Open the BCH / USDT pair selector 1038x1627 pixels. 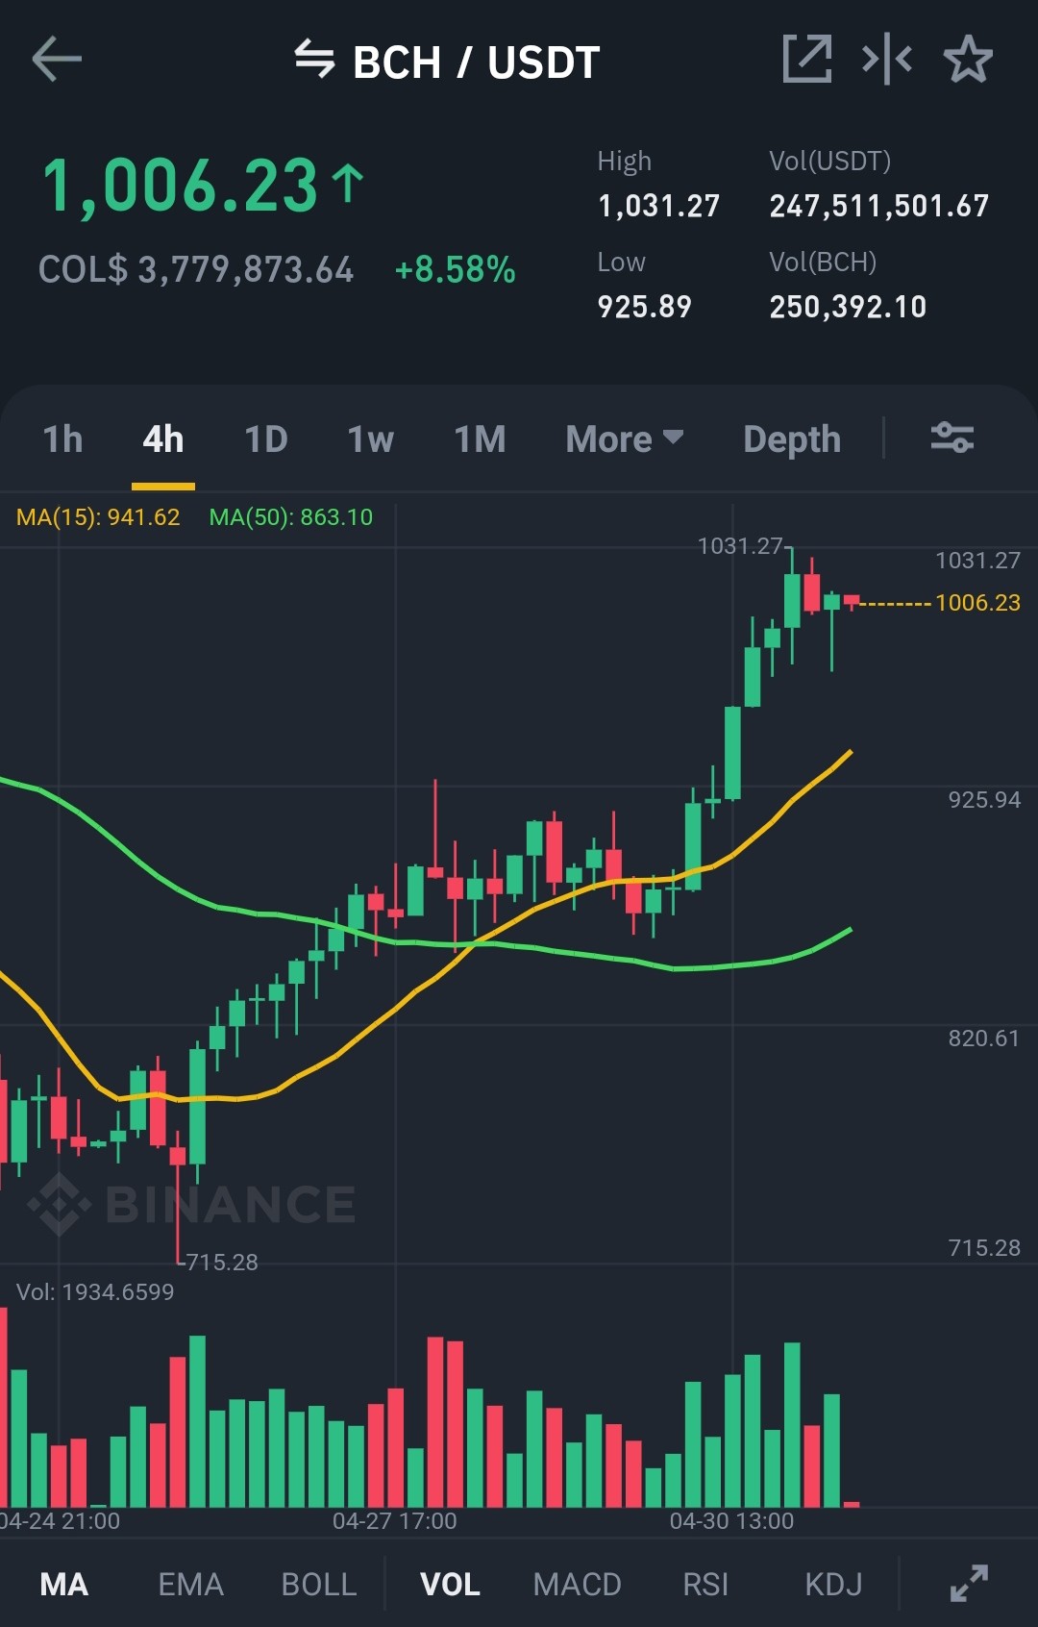pos(476,63)
